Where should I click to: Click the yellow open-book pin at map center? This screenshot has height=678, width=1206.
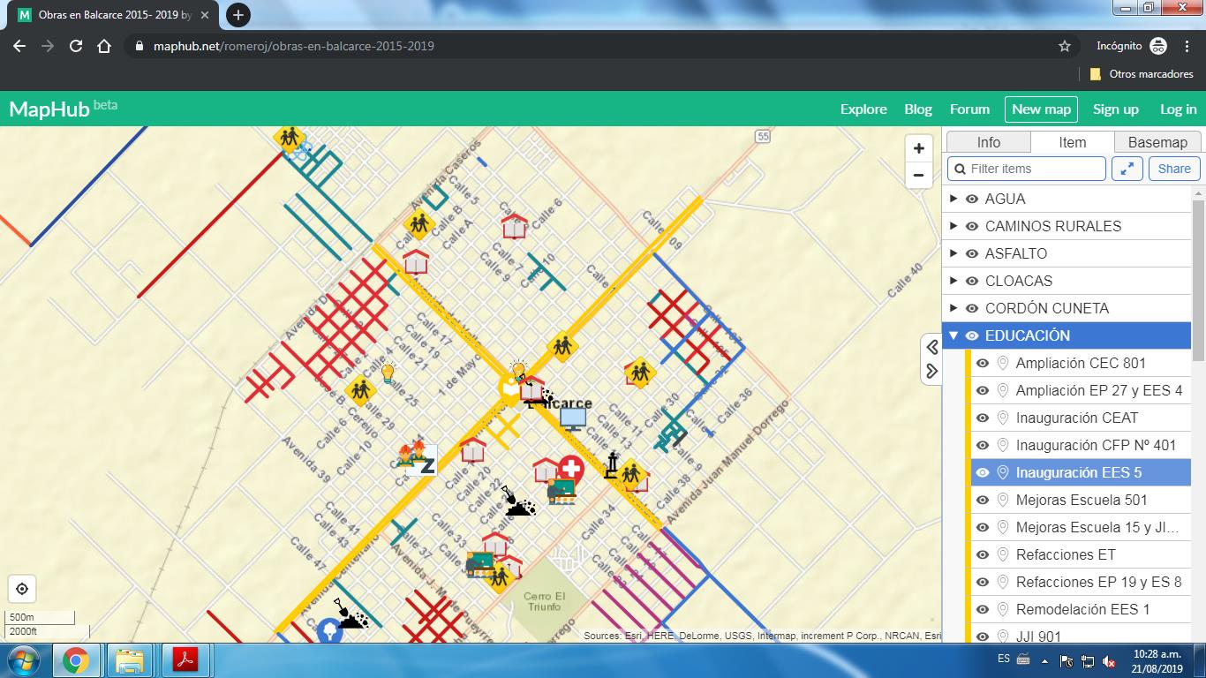coord(510,389)
